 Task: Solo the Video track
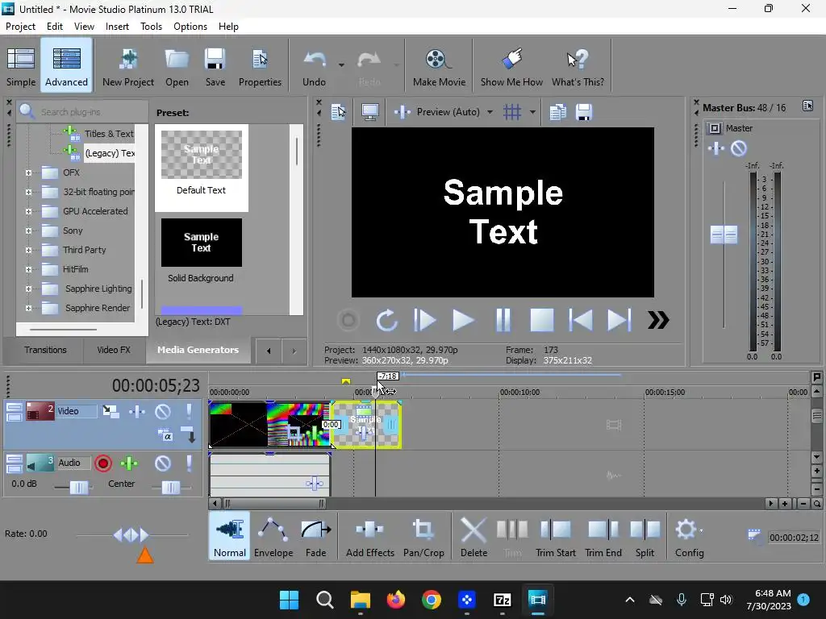189,411
